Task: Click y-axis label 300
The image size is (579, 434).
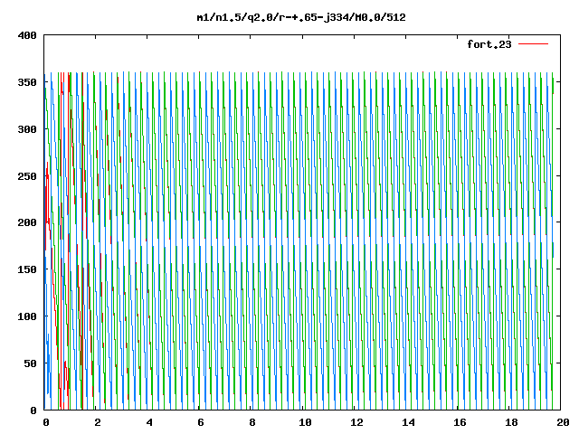Action: pos(27,129)
